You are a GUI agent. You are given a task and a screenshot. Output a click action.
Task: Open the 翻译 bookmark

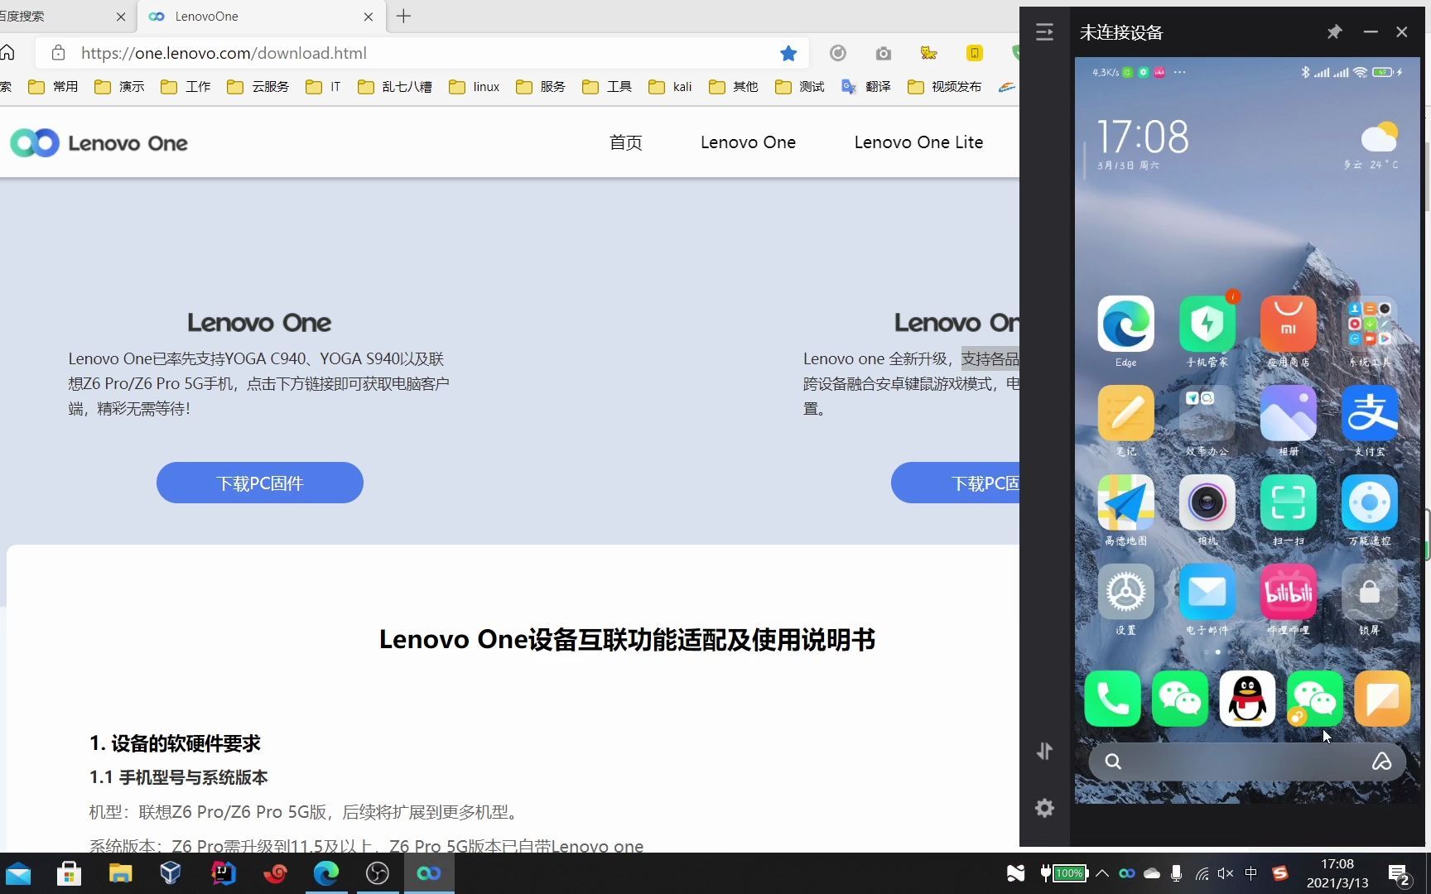(865, 87)
